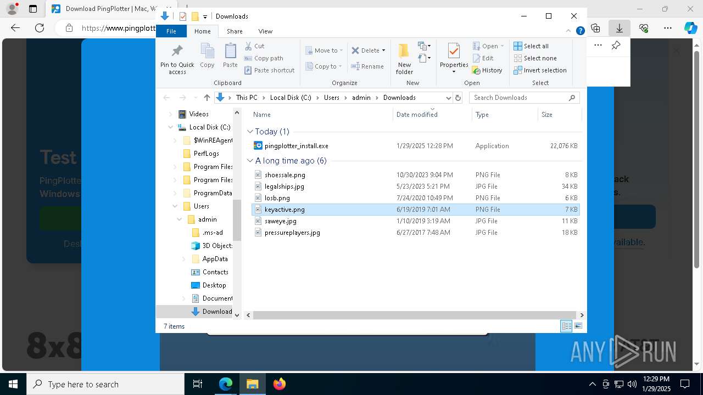Switch to large icons view

coord(578,326)
